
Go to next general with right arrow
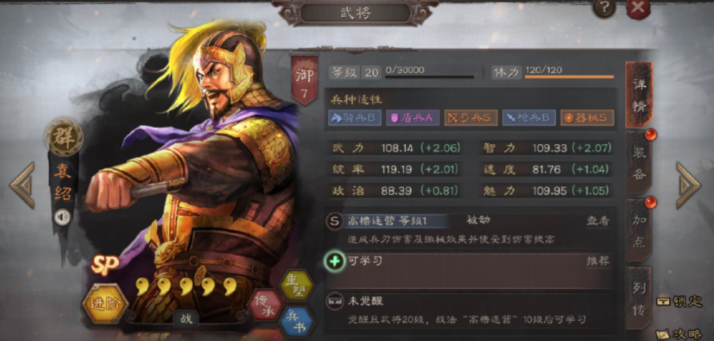[x=687, y=186]
